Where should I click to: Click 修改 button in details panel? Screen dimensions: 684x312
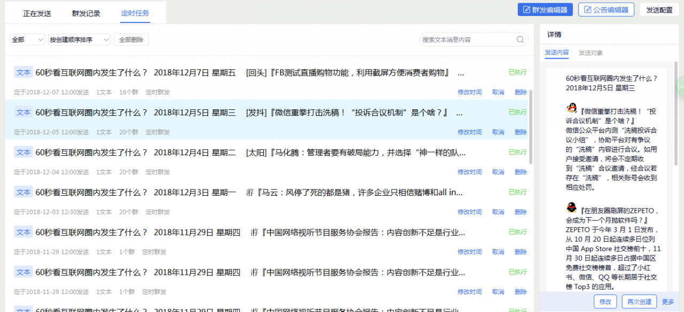pyautogui.click(x=605, y=301)
